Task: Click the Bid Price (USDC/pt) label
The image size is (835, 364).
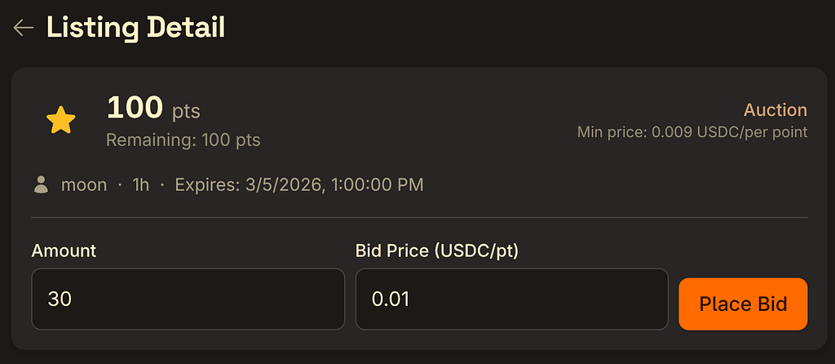Action: coord(437,251)
